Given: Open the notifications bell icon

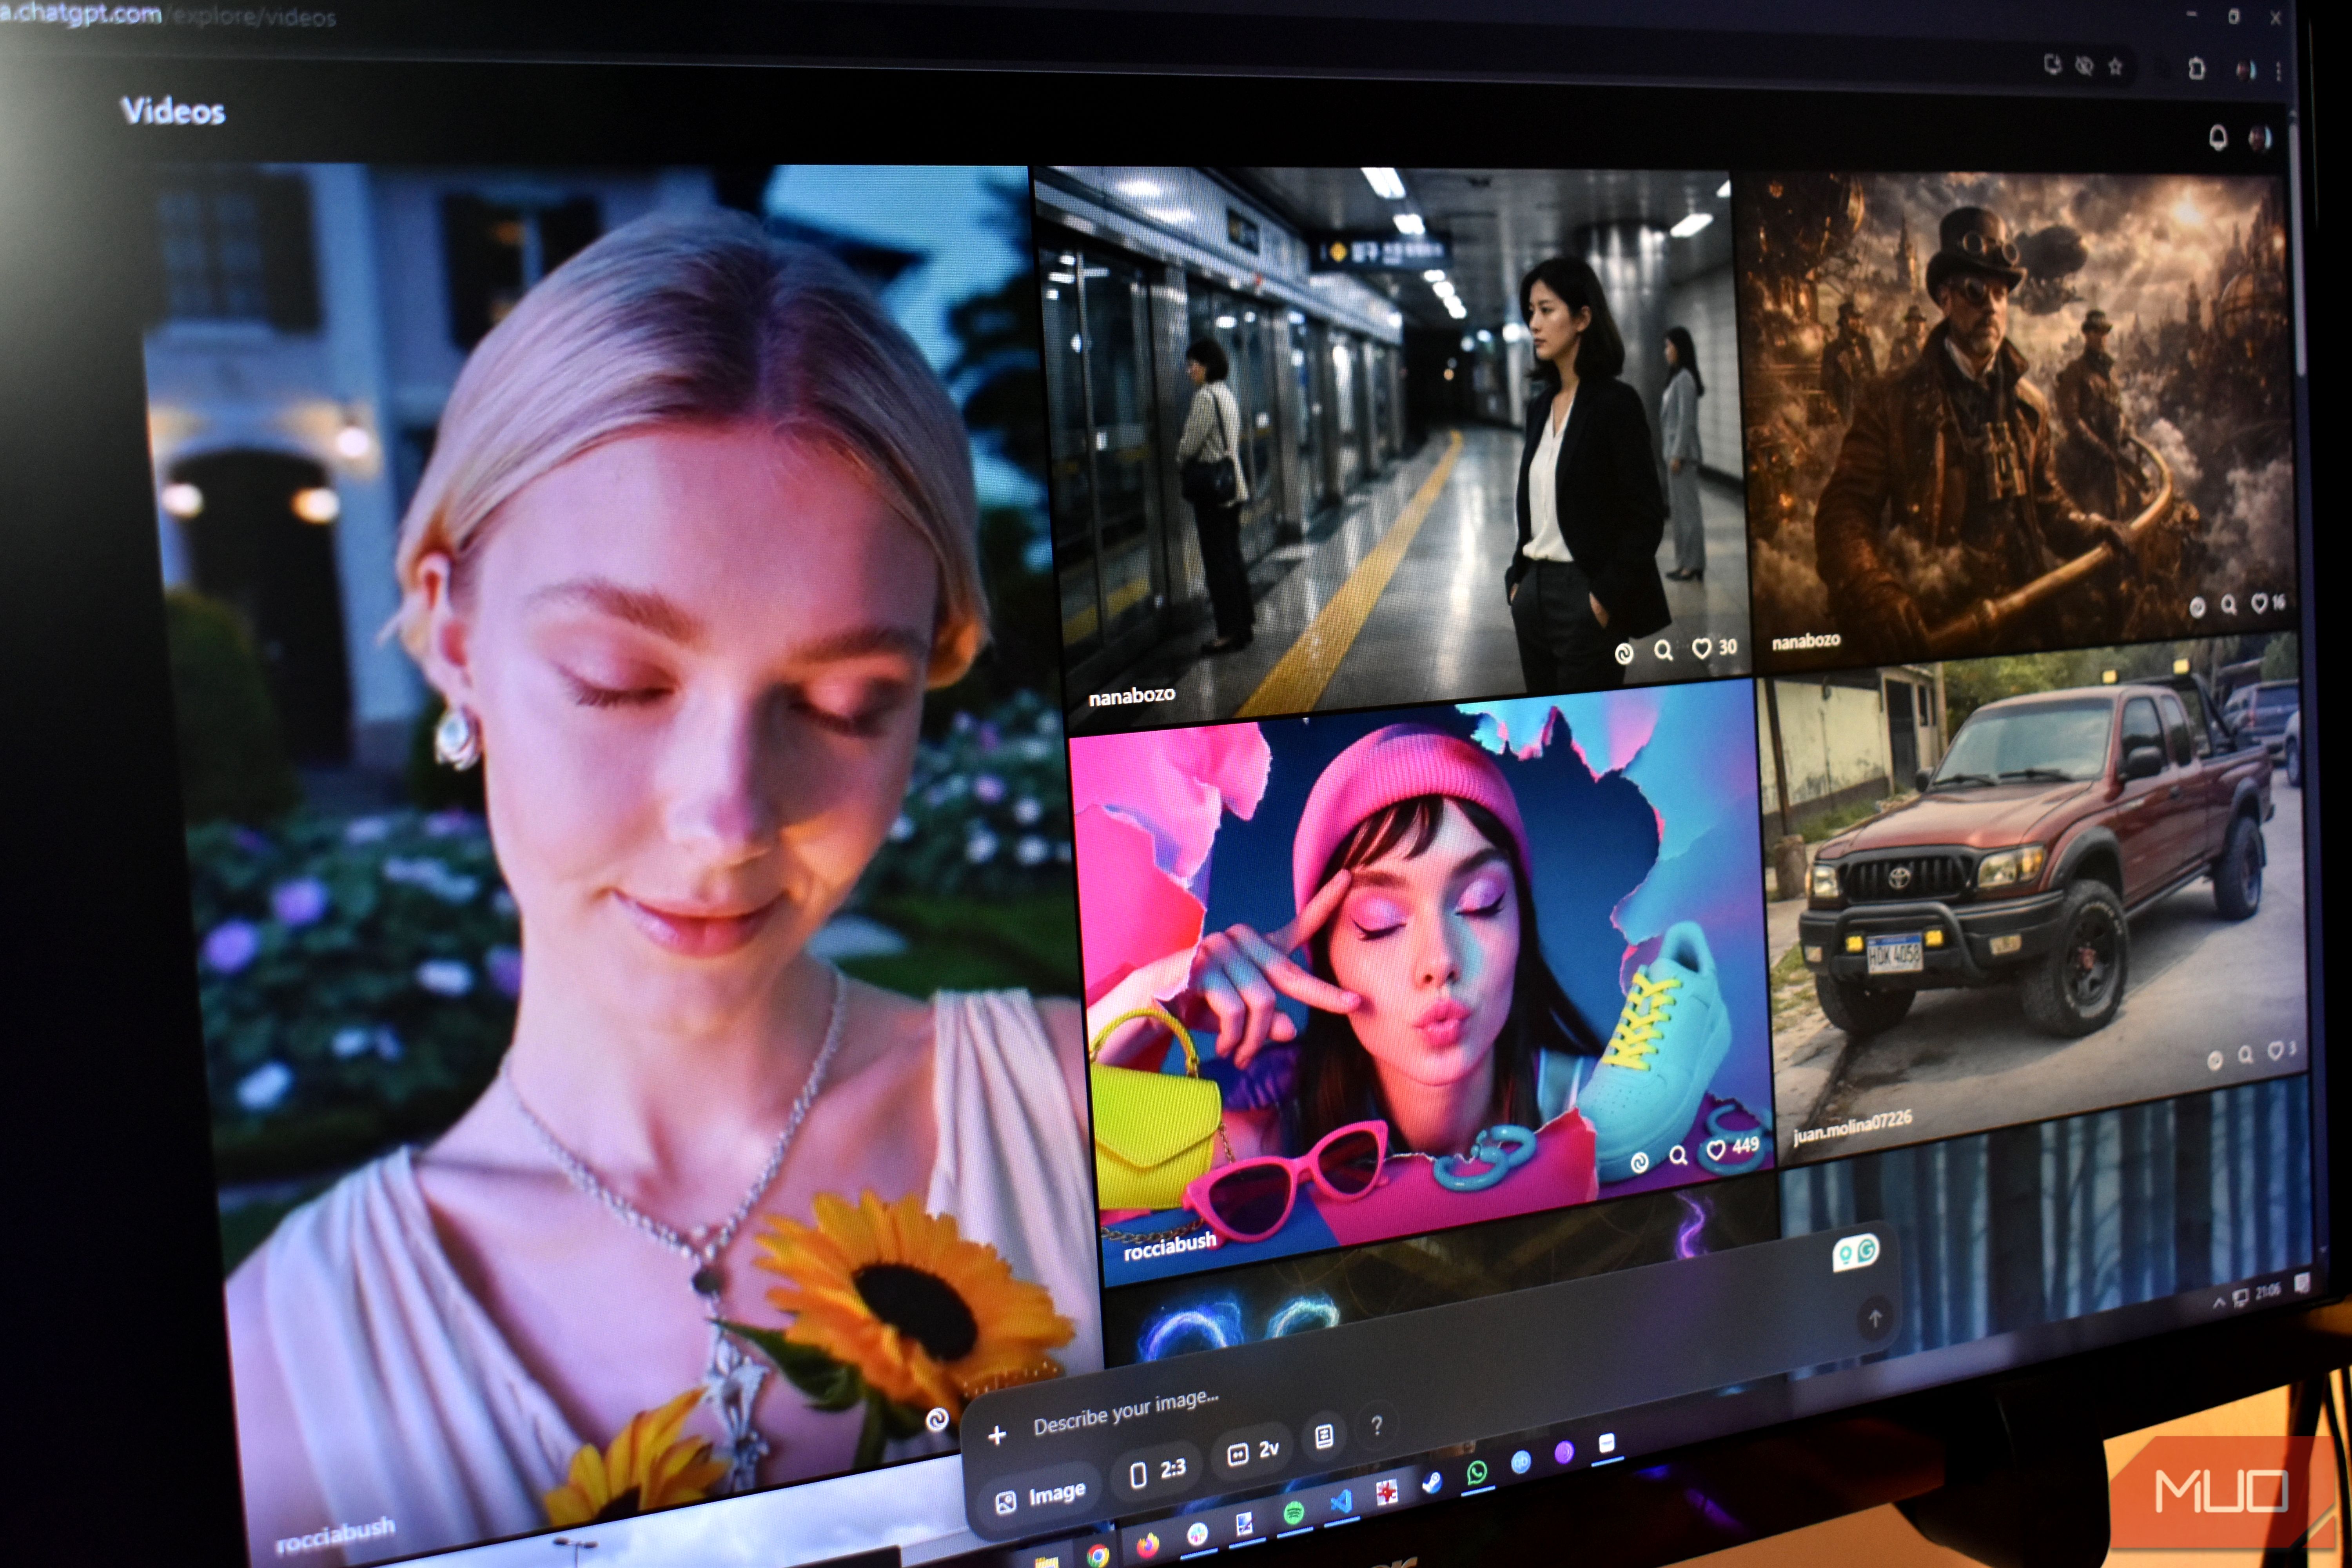Looking at the screenshot, I should coord(2217,138).
